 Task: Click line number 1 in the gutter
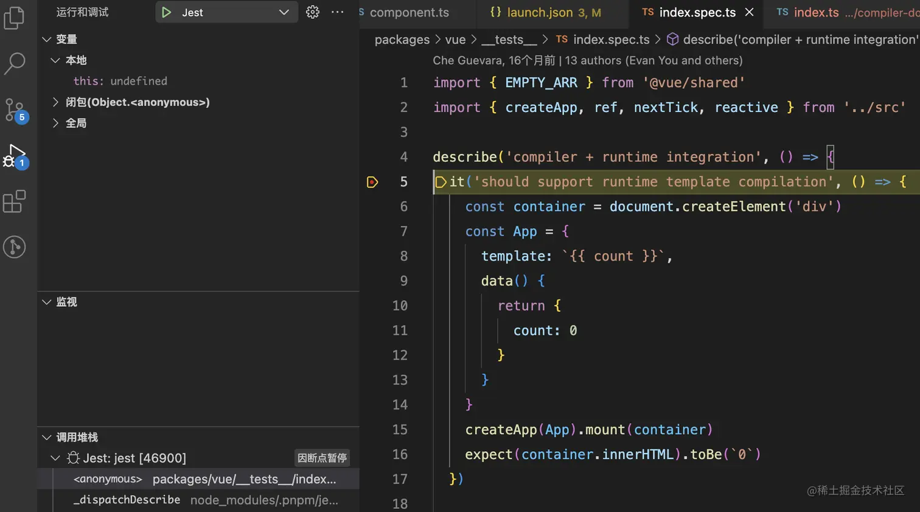tap(403, 83)
